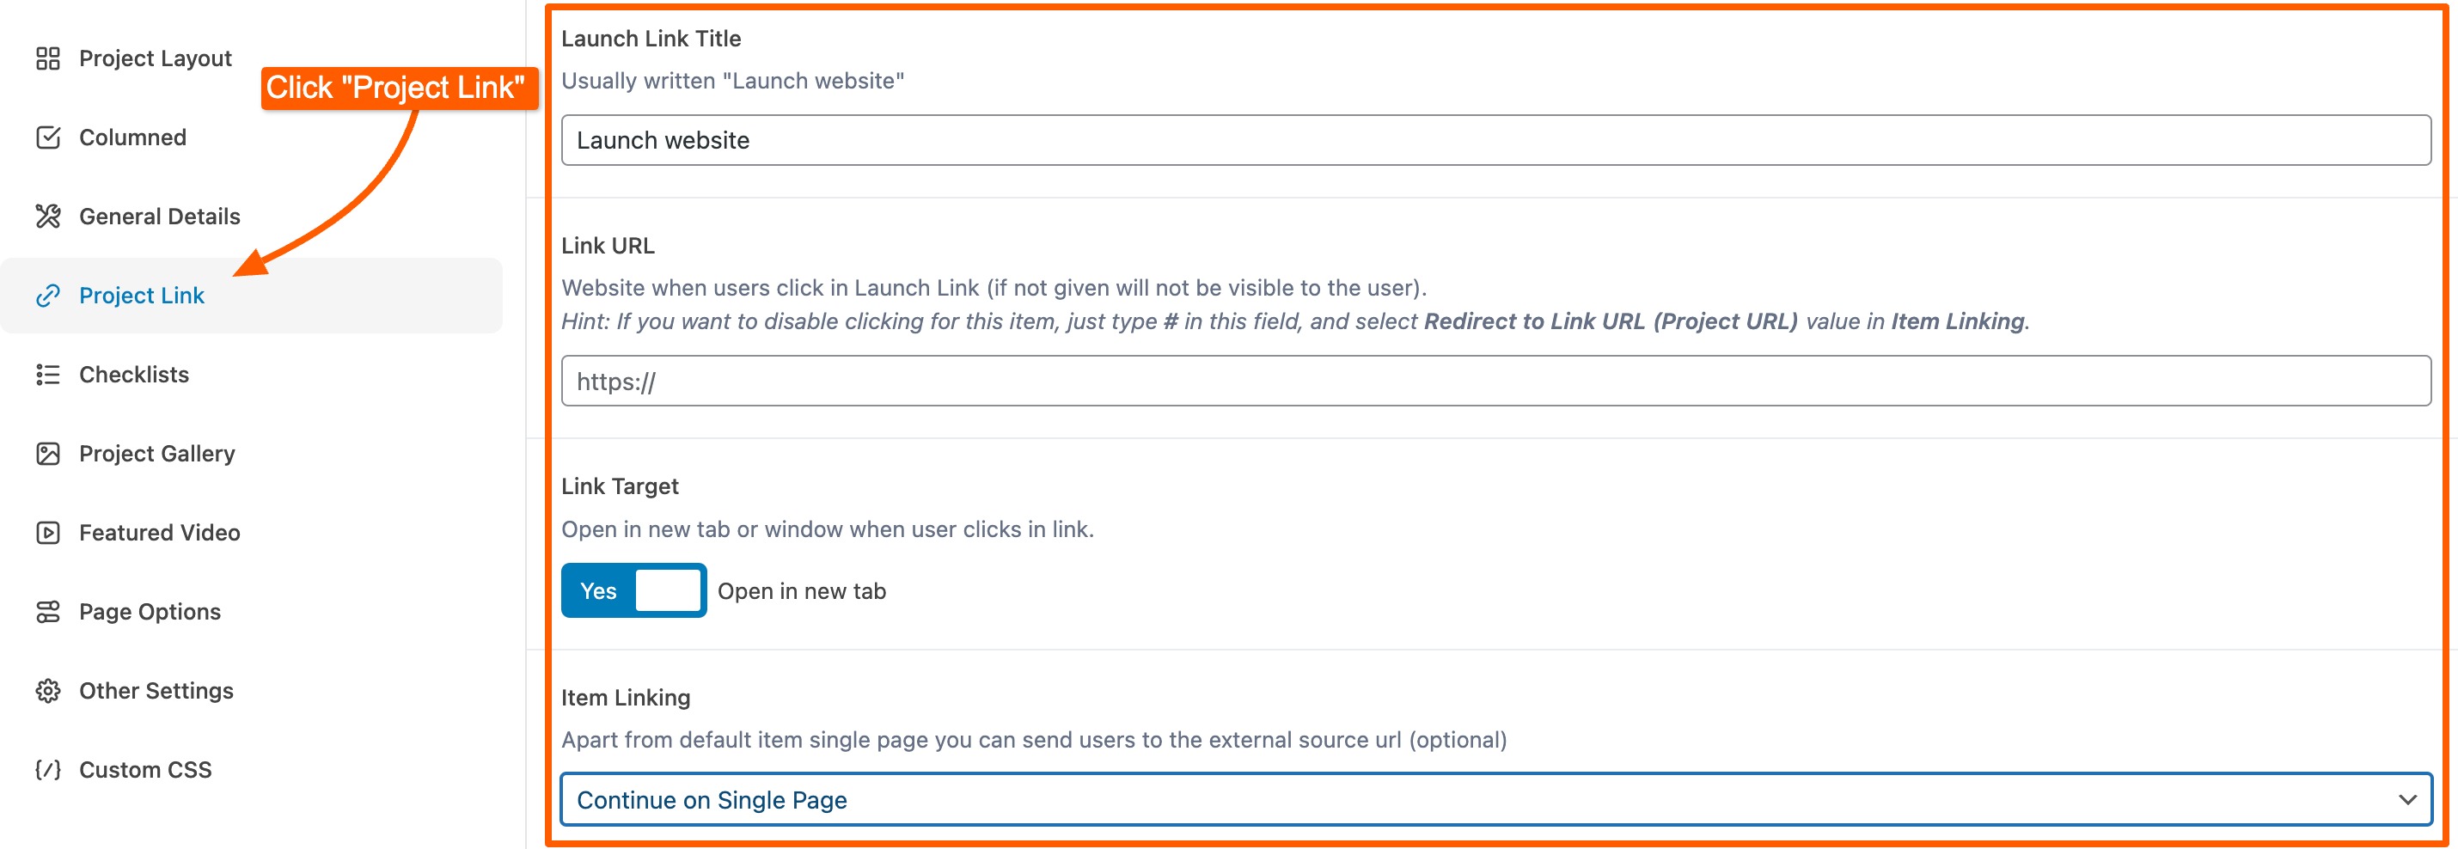2458x849 pixels.
Task: Click the Project Layout grid icon
Action: pyautogui.click(x=48, y=59)
